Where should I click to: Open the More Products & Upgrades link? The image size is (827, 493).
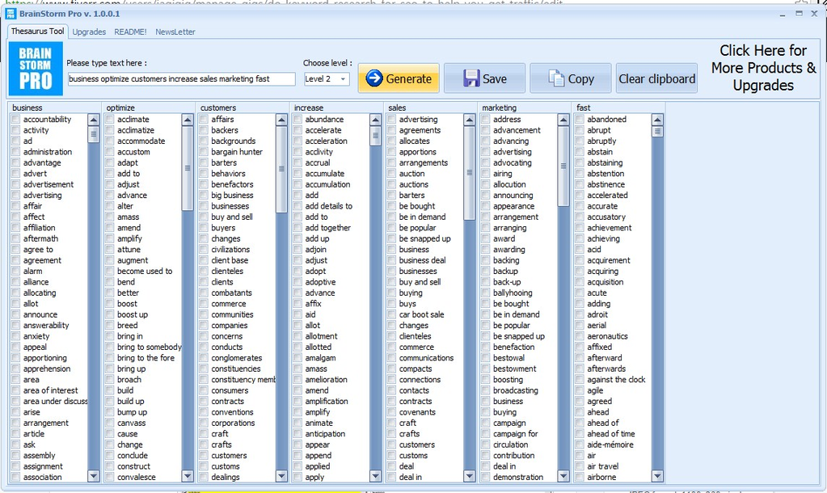coord(763,68)
